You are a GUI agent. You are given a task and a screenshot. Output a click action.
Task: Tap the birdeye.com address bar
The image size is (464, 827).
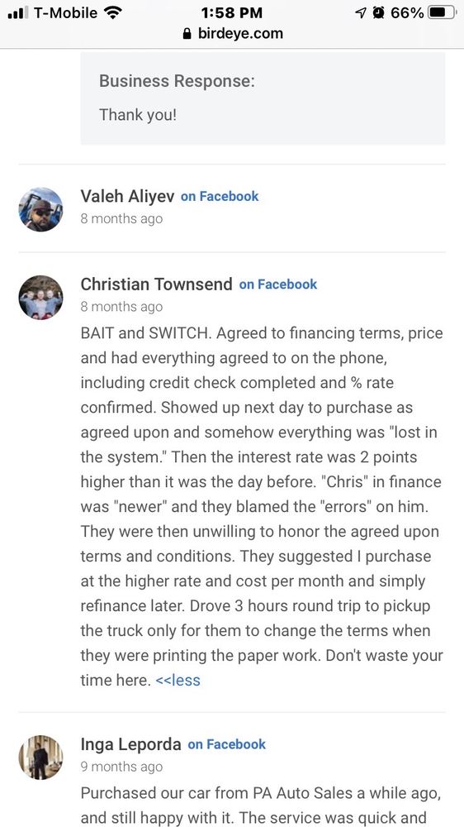(232, 34)
